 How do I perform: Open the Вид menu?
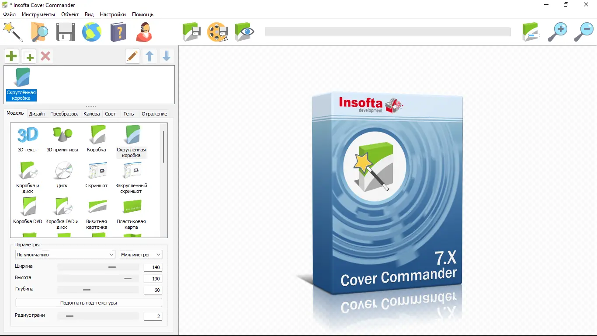[x=90, y=14]
